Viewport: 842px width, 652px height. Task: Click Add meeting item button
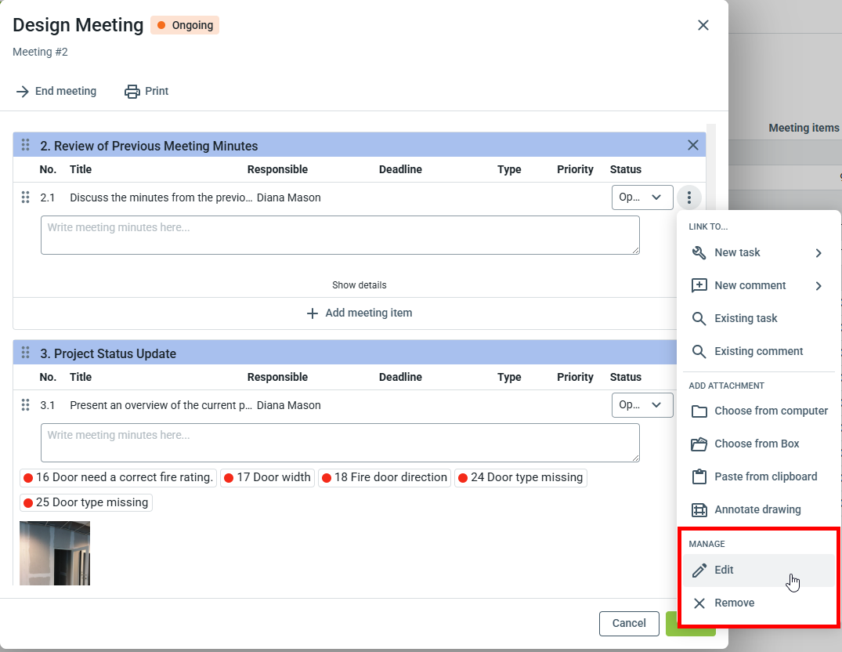point(360,313)
